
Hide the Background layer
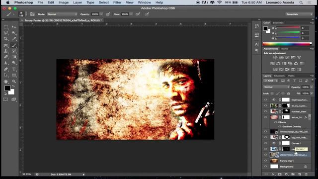(x=265, y=167)
